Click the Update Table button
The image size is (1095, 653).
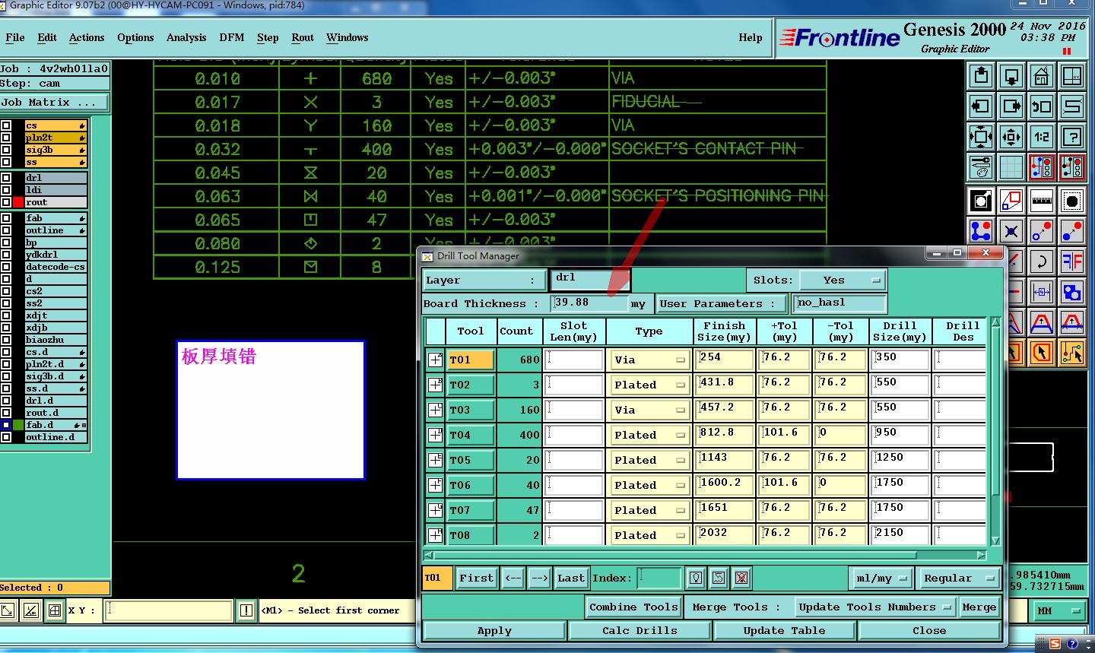(784, 630)
